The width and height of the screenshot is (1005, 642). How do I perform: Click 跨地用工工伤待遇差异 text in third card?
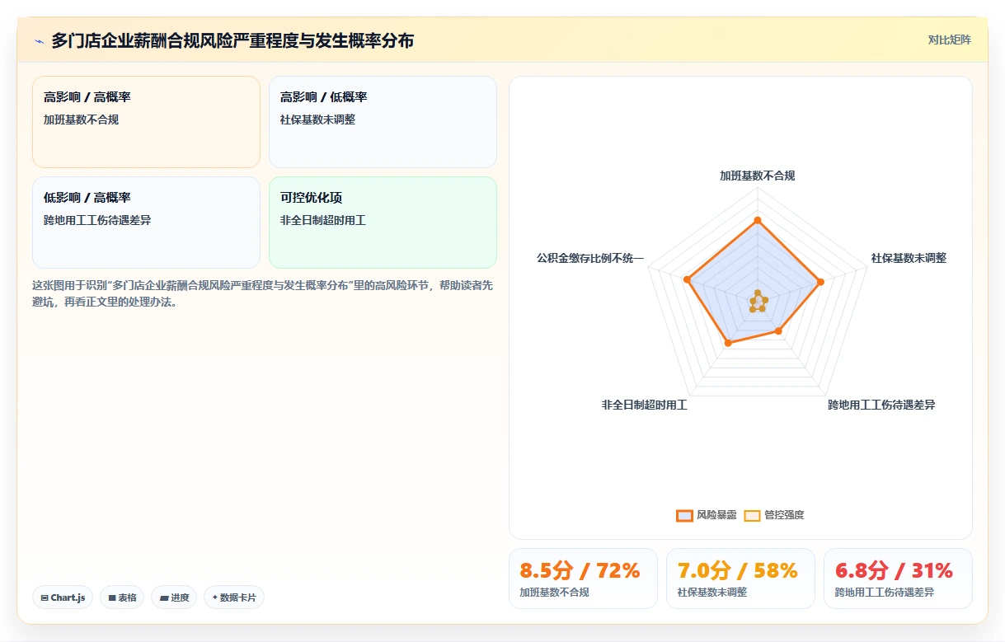(x=97, y=220)
